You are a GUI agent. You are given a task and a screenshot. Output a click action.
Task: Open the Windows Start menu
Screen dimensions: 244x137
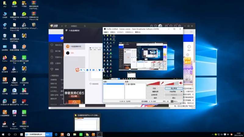click(x=3, y=135)
